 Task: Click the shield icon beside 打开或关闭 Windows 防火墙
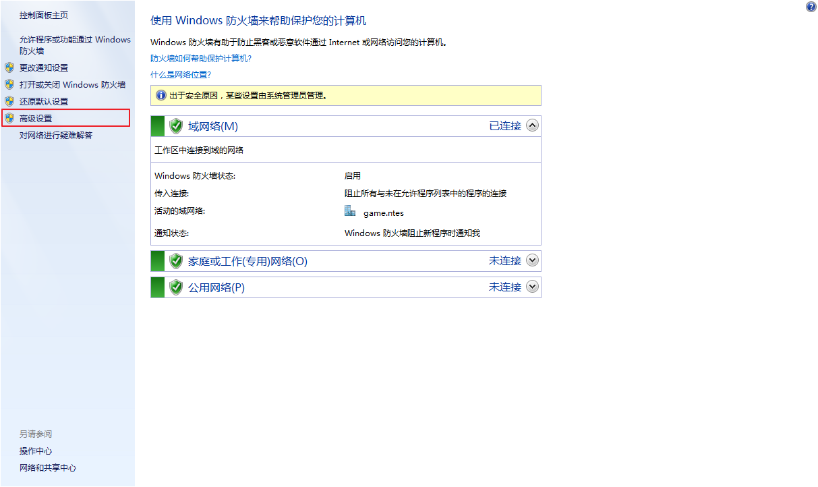pyautogui.click(x=9, y=84)
